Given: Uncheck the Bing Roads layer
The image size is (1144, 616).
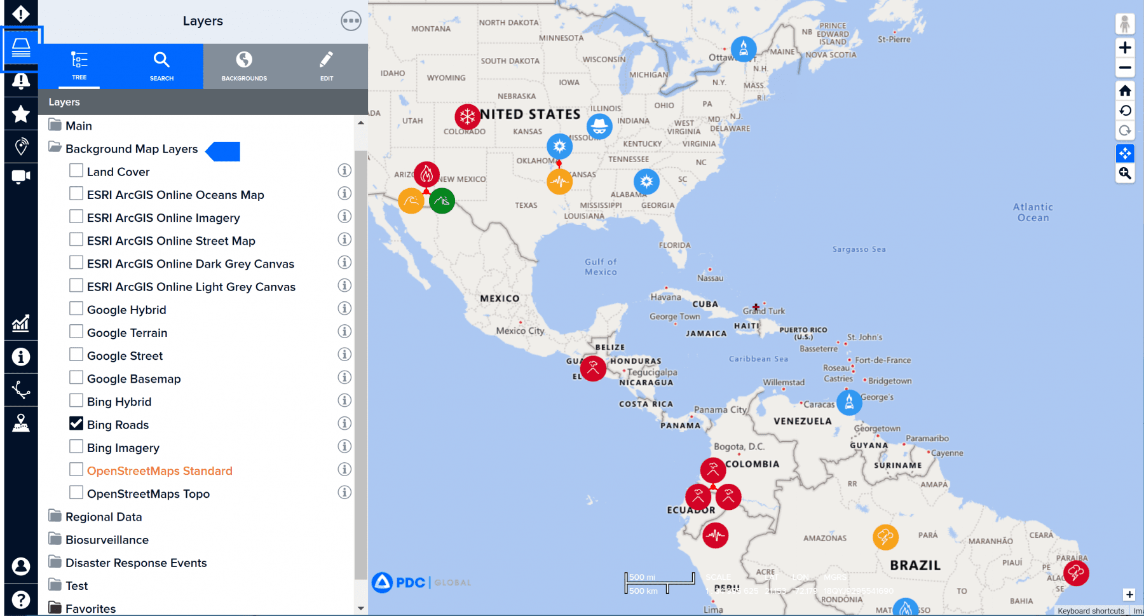Looking at the screenshot, I should tap(76, 424).
